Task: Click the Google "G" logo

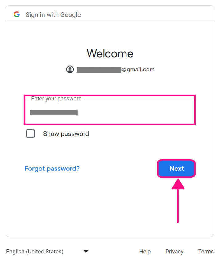Action: point(17,14)
